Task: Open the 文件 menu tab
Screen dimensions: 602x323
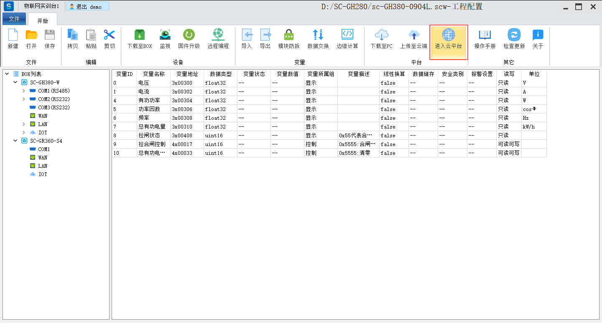Action: pos(14,19)
